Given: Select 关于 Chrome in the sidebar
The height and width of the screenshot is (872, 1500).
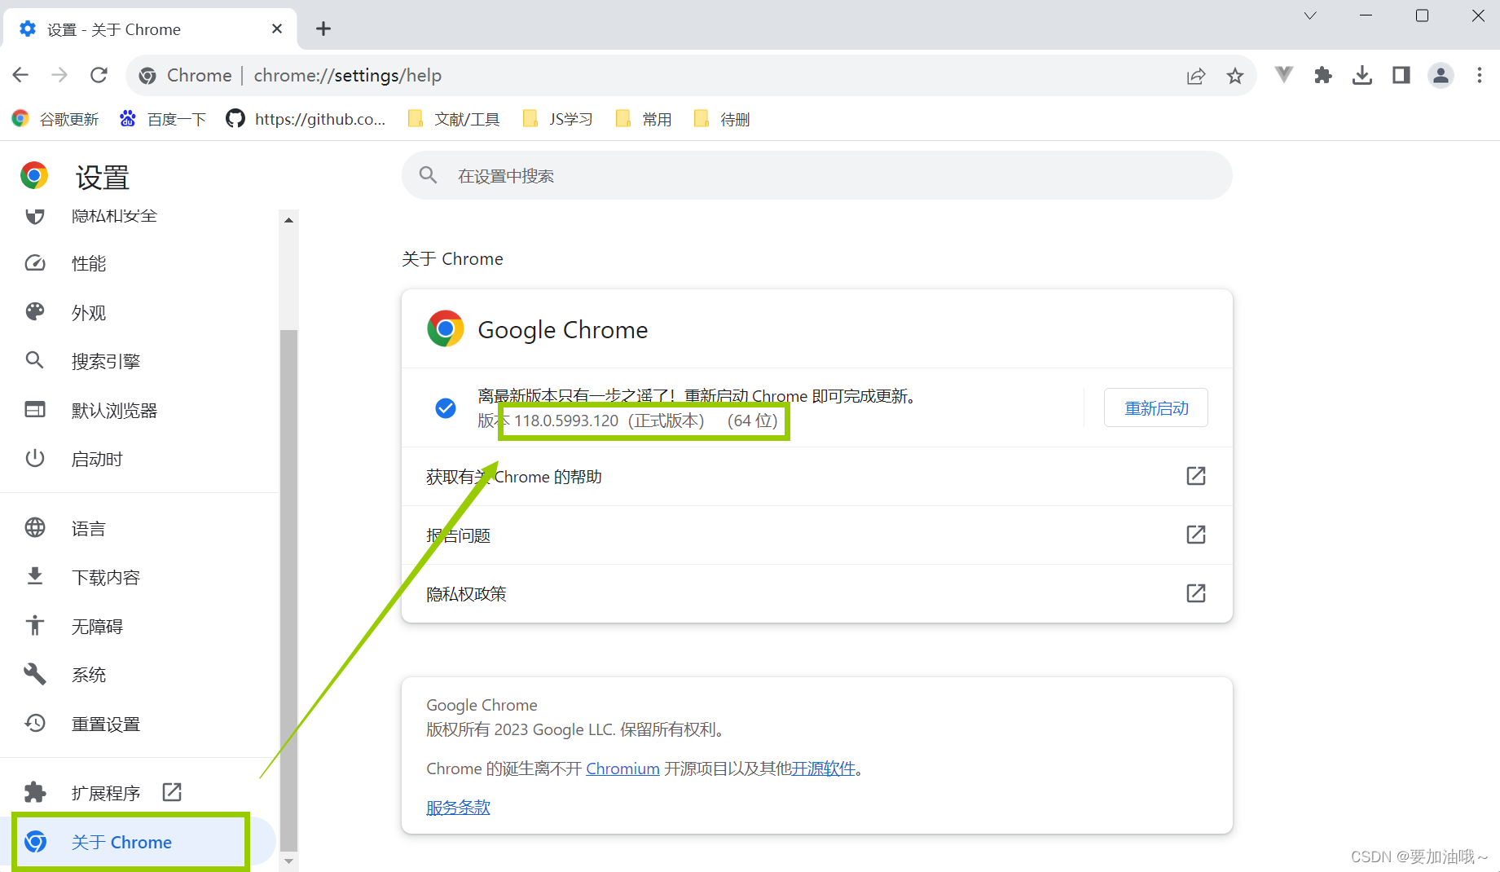Looking at the screenshot, I should pos(139,842).
